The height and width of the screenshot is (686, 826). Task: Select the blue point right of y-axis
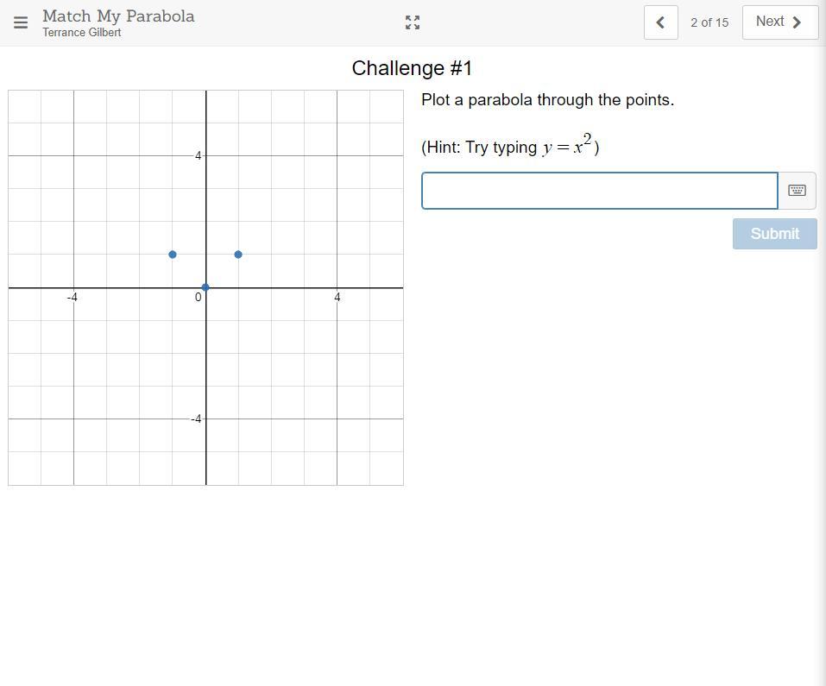coord(238,255)
